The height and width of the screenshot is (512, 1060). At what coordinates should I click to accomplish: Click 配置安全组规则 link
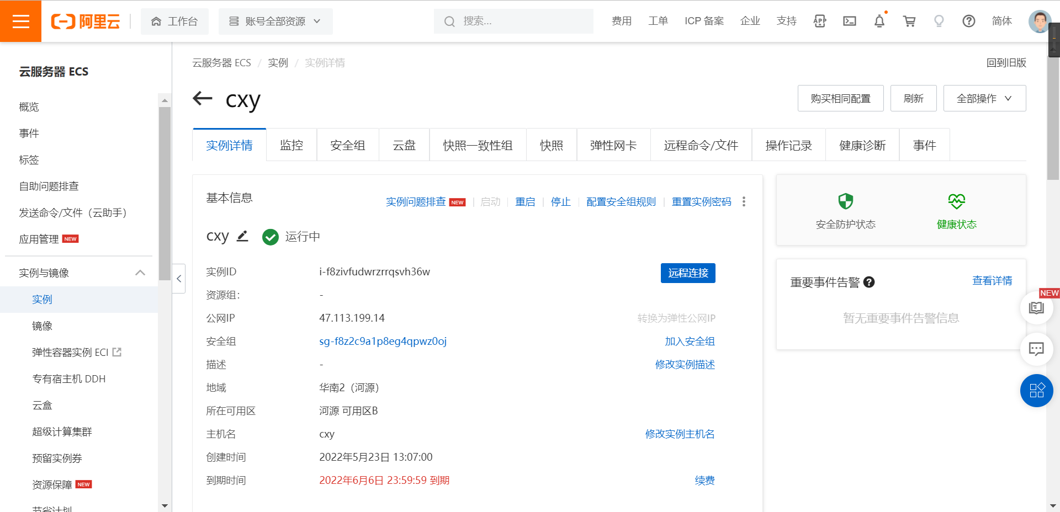point(621,202)
